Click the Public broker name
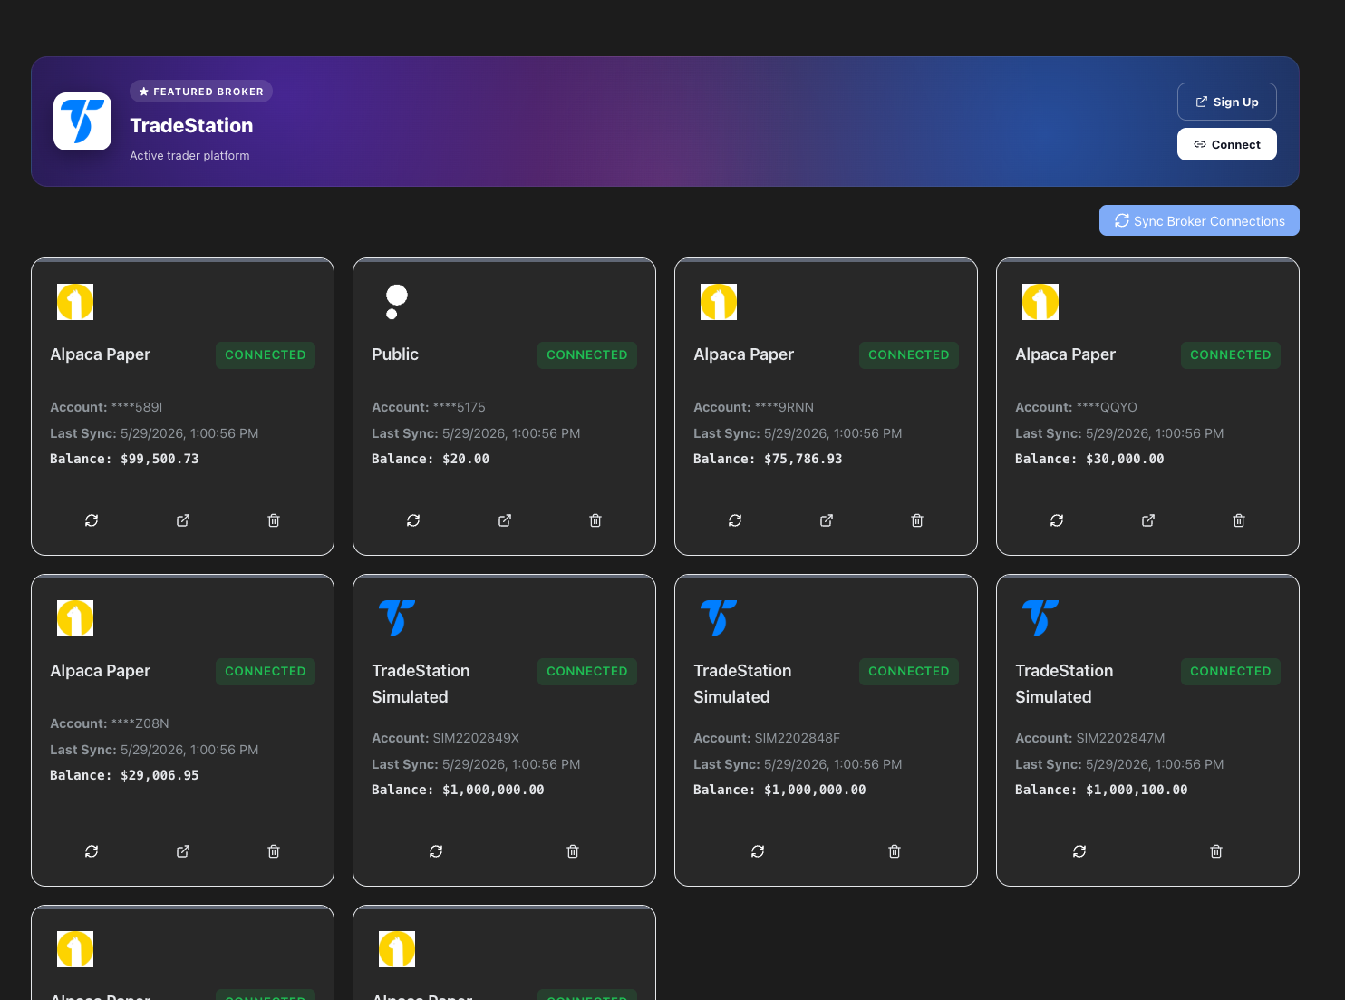This screenshot has height=1000, width=1345. 395,354
